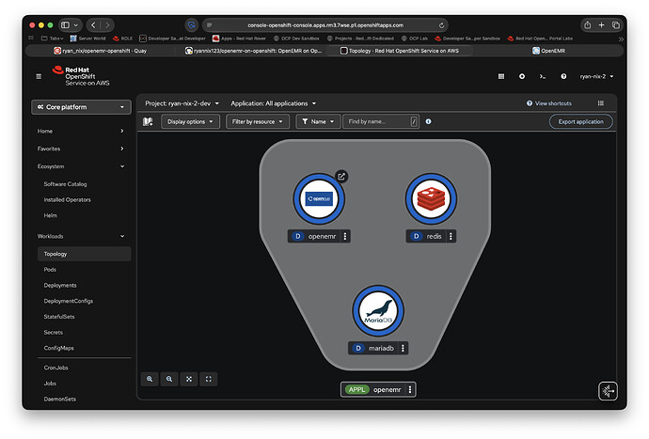Click the filter info icon
This screenshot has width=649, height=439.
[x=428, y=121]
